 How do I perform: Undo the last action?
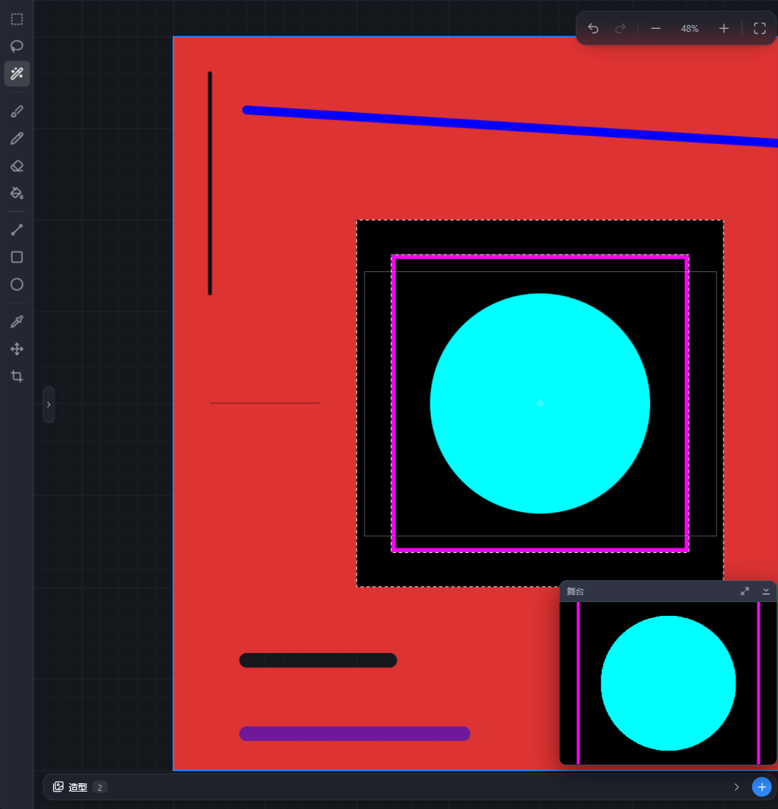593,28
